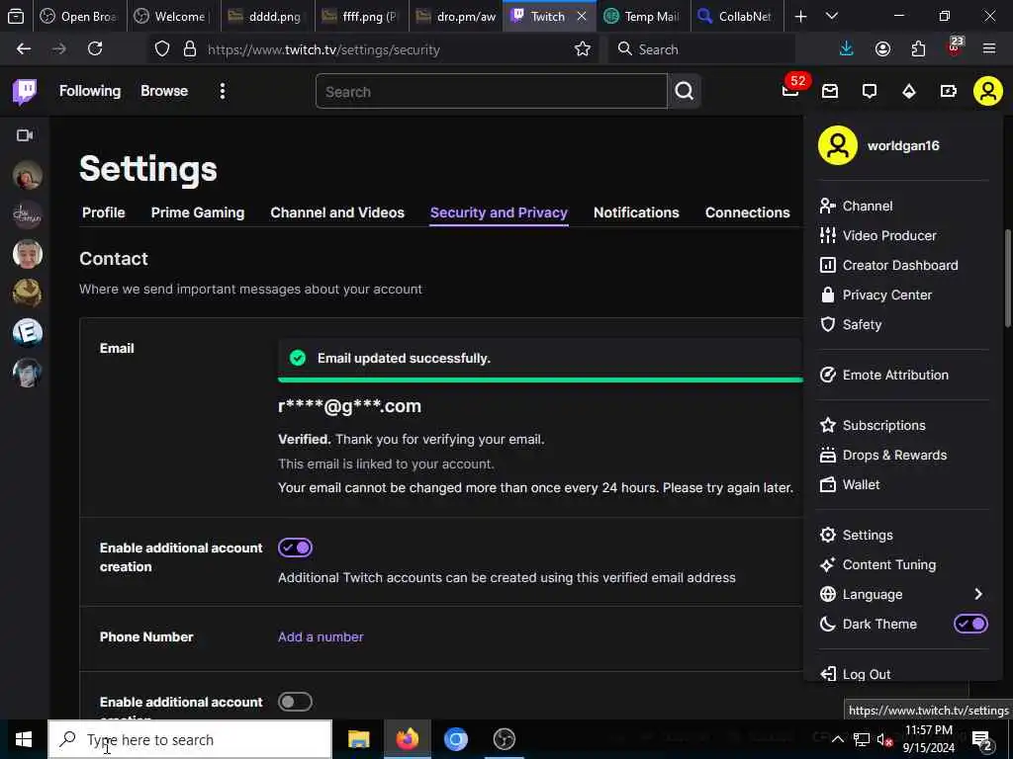Viewport: 1013px width, 759px height.
Task: Expand the Language submenu arrow
Action: [978, 594]
